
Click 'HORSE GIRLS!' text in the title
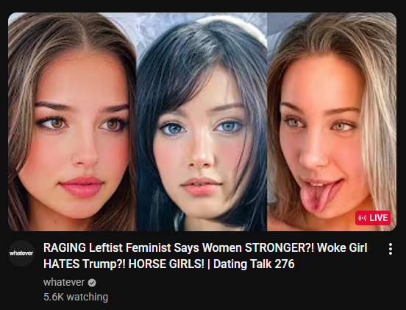[x=166, y=264]
